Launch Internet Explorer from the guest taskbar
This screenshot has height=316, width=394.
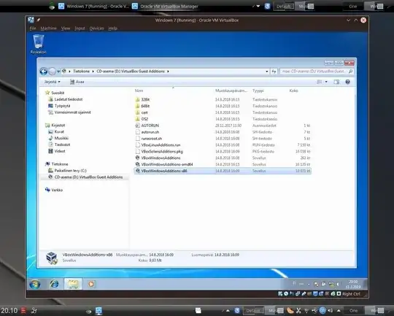[x=54, y=284]
